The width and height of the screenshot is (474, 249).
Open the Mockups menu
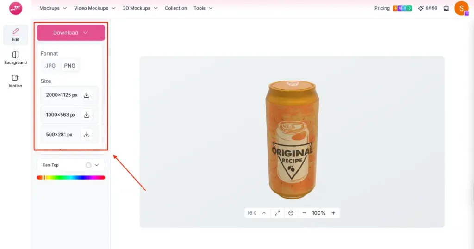[x=53, y=8]
